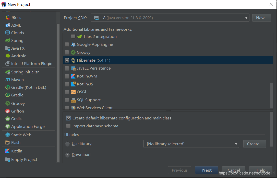Select the Clouds project type icon
Screen dimensions: 277x178
coord(8,33)
